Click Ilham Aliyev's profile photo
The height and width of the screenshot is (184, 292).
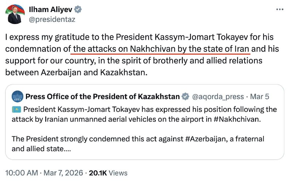pos(15,15)
